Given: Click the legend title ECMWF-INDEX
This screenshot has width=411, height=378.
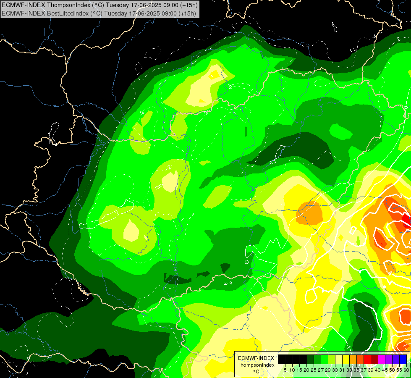Looking at the screenshot, I should click(x=256, y=358).
